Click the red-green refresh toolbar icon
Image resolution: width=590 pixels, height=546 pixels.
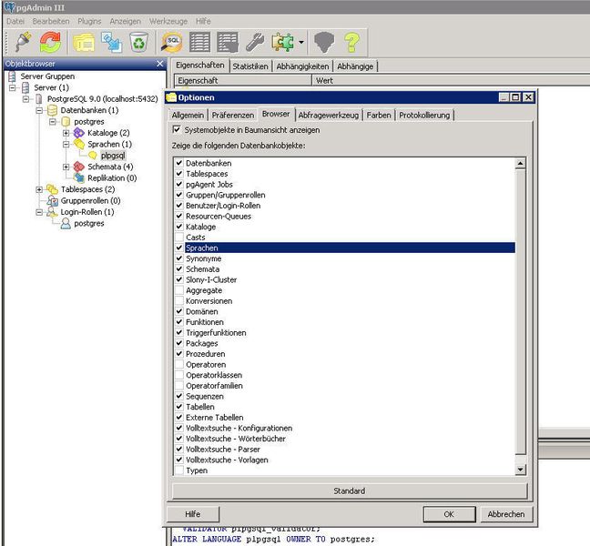[50, 41]
